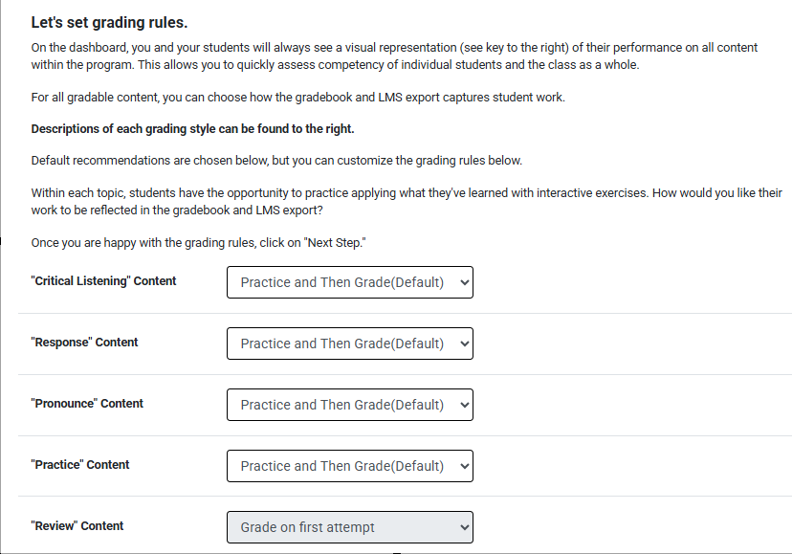Open the Critical Listening Content dropdown

(349, 281)
